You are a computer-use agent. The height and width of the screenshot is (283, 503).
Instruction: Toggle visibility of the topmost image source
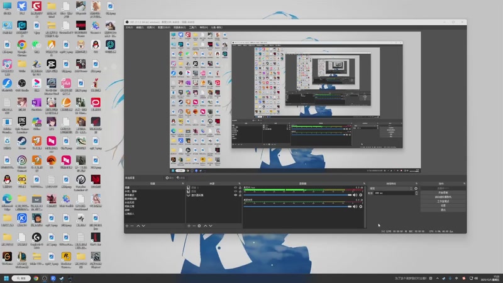(235, 187)
